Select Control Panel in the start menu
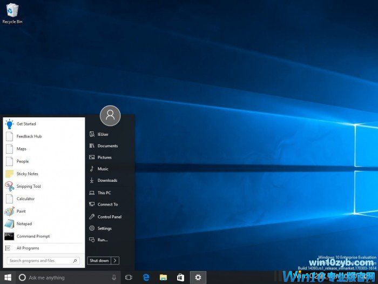This screenshot has width=378, height=284. pos(109,216)
